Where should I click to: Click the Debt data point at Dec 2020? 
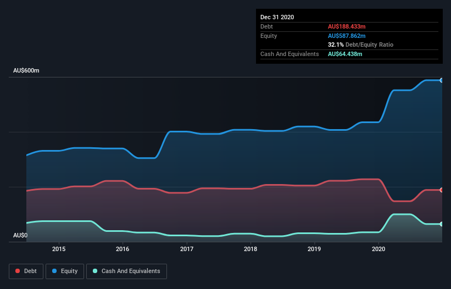[442, 190]
